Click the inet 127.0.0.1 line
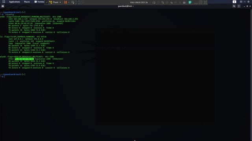Image resolution: width=252 pixels, height=141 pixels. coord(26,39)
